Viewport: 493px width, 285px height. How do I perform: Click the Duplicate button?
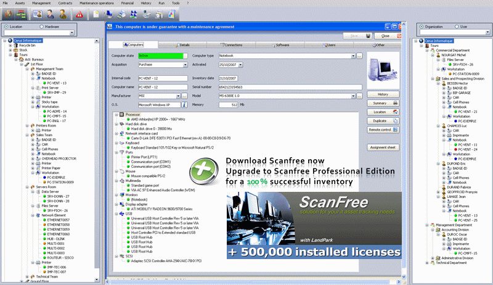pos(383,121)
